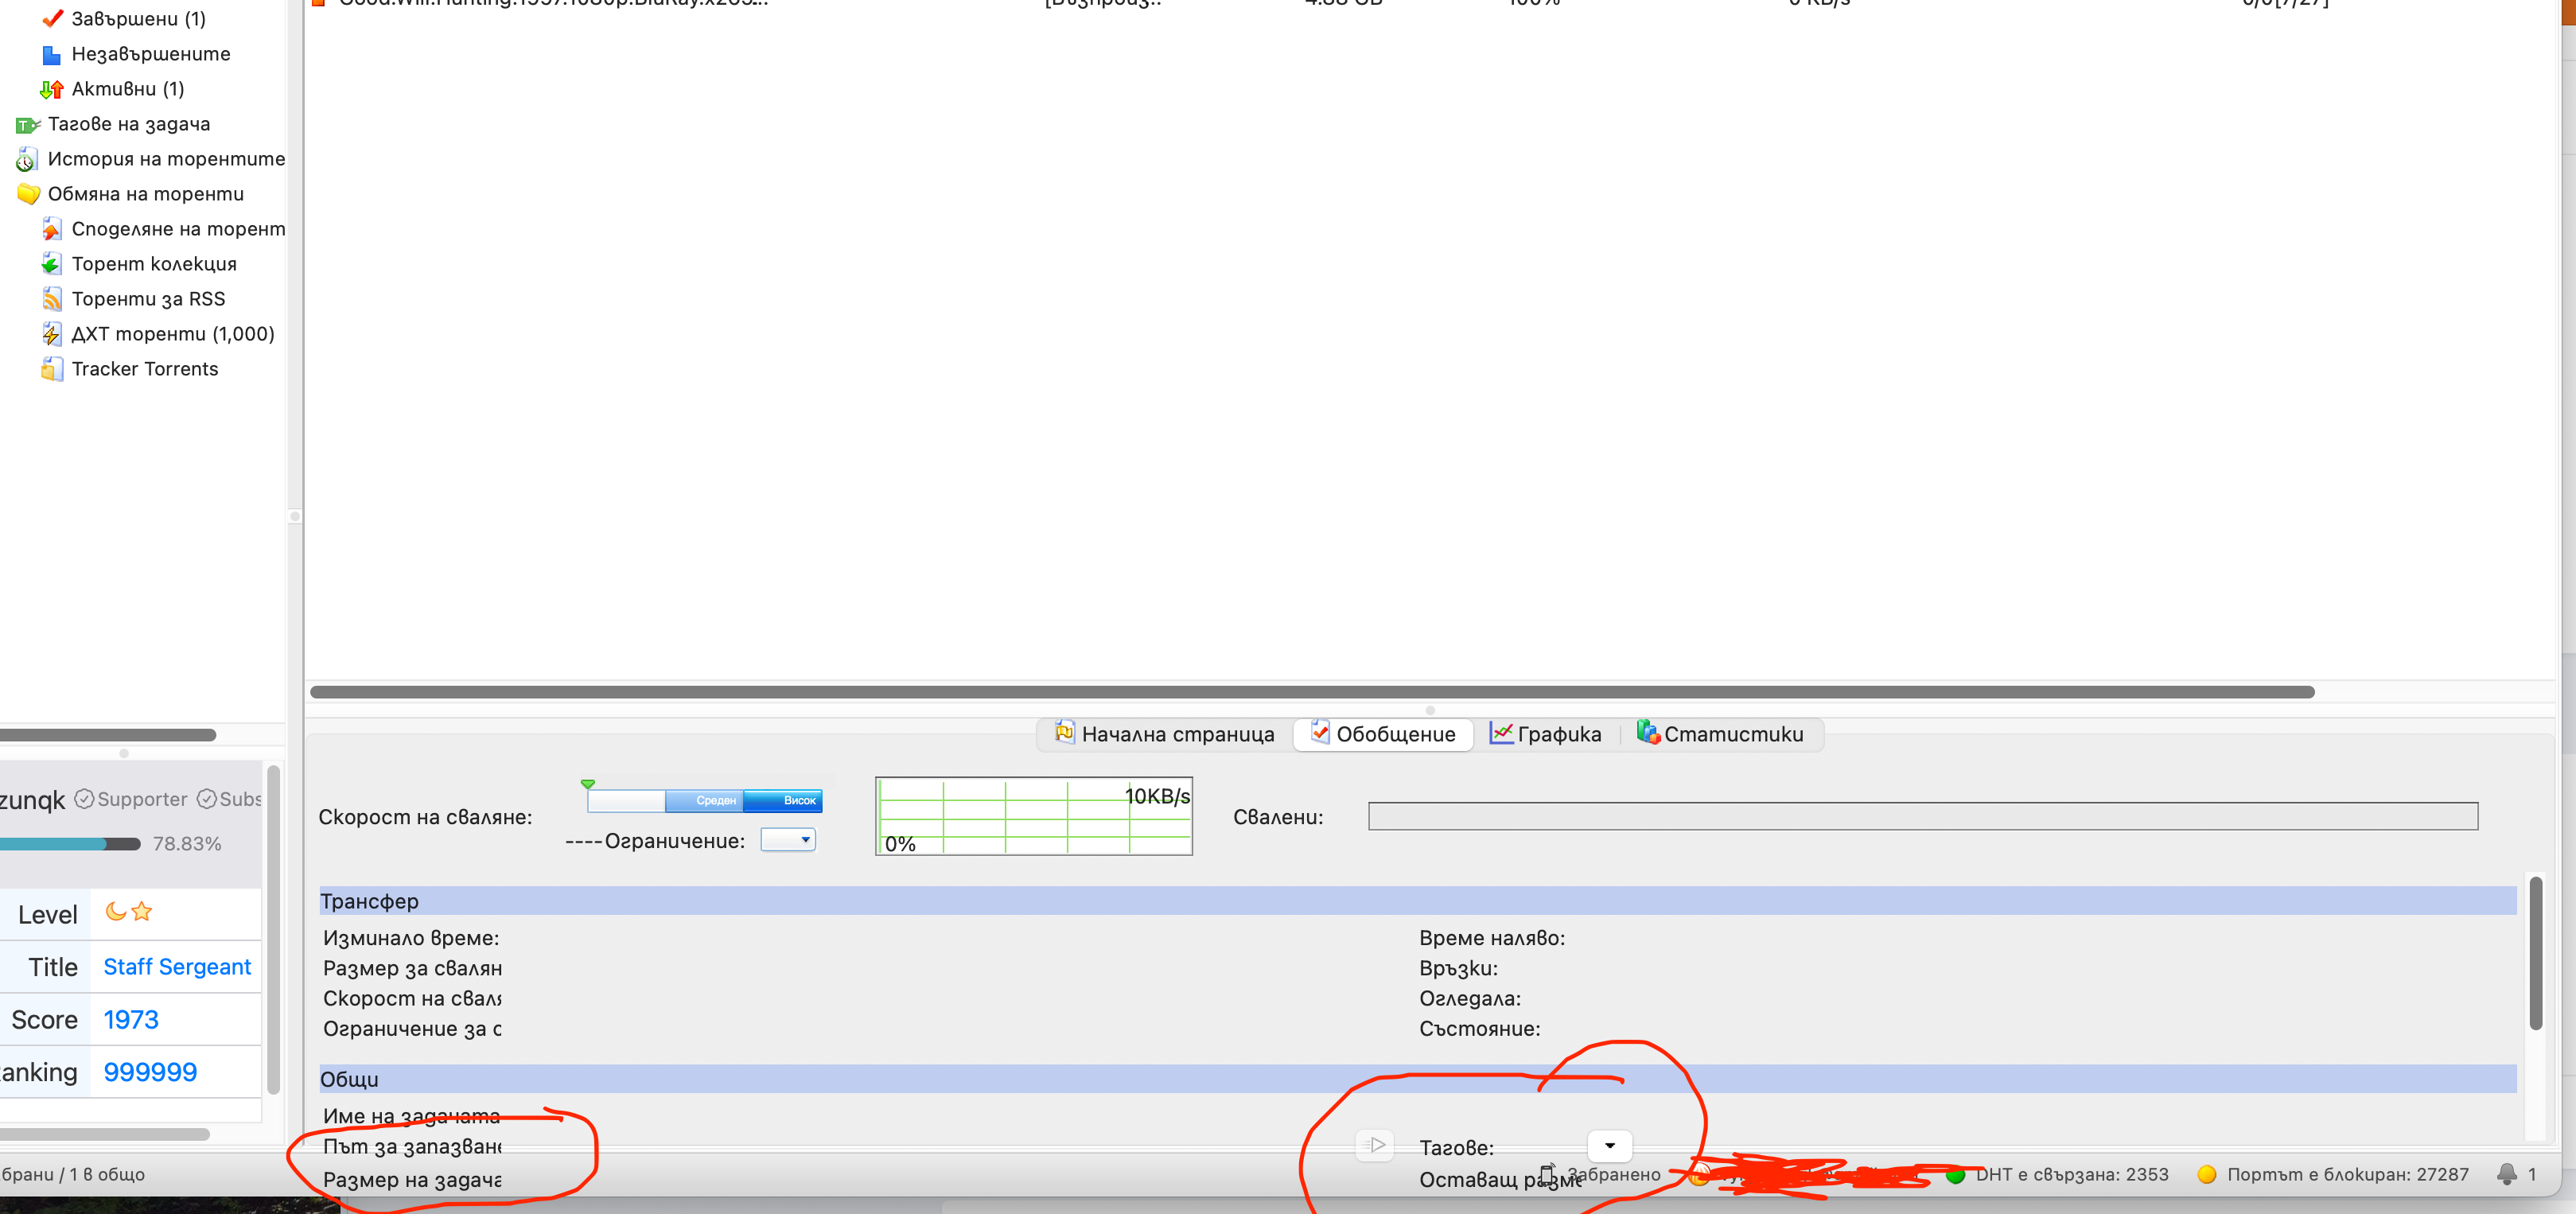The width and height of the screenshot is (2576, 1214).
Task: Click the Връзки: label
Action: click(1458, 968)
